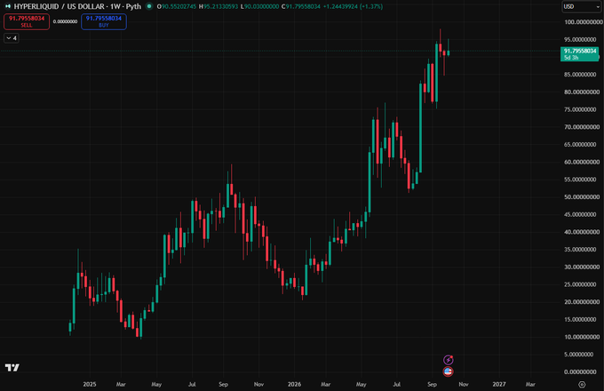Click the current price label with 5d 3h countdown
This screenshot has width=604, height=391.
coord(579,54)
